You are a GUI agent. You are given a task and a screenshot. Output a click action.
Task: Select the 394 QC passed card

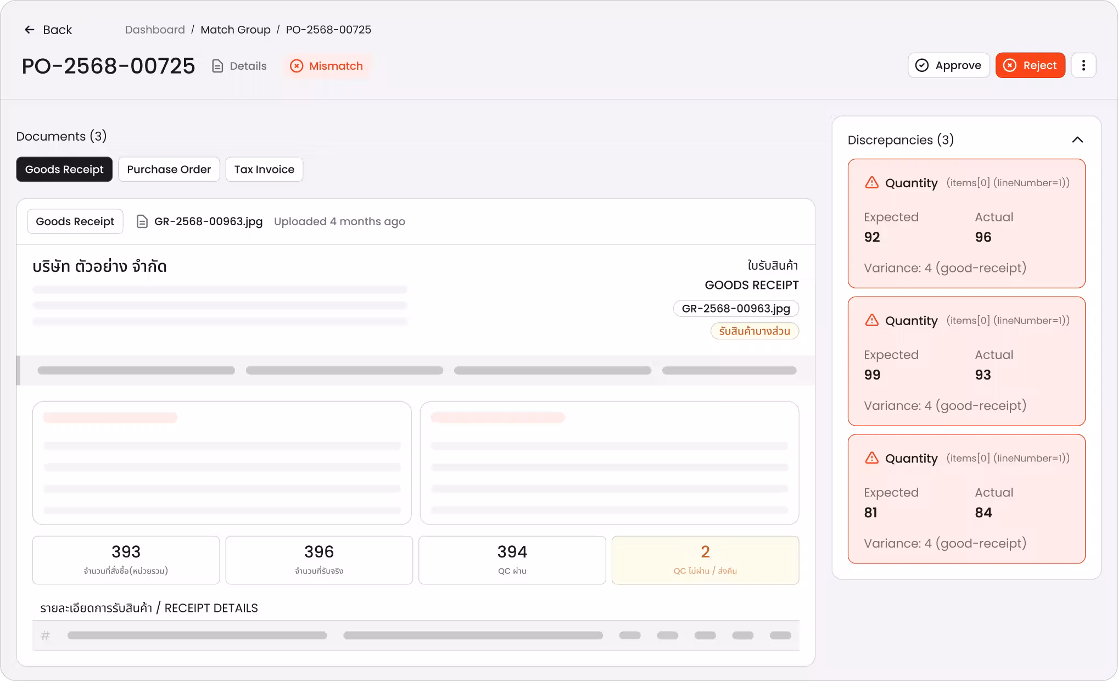point(512,560)
